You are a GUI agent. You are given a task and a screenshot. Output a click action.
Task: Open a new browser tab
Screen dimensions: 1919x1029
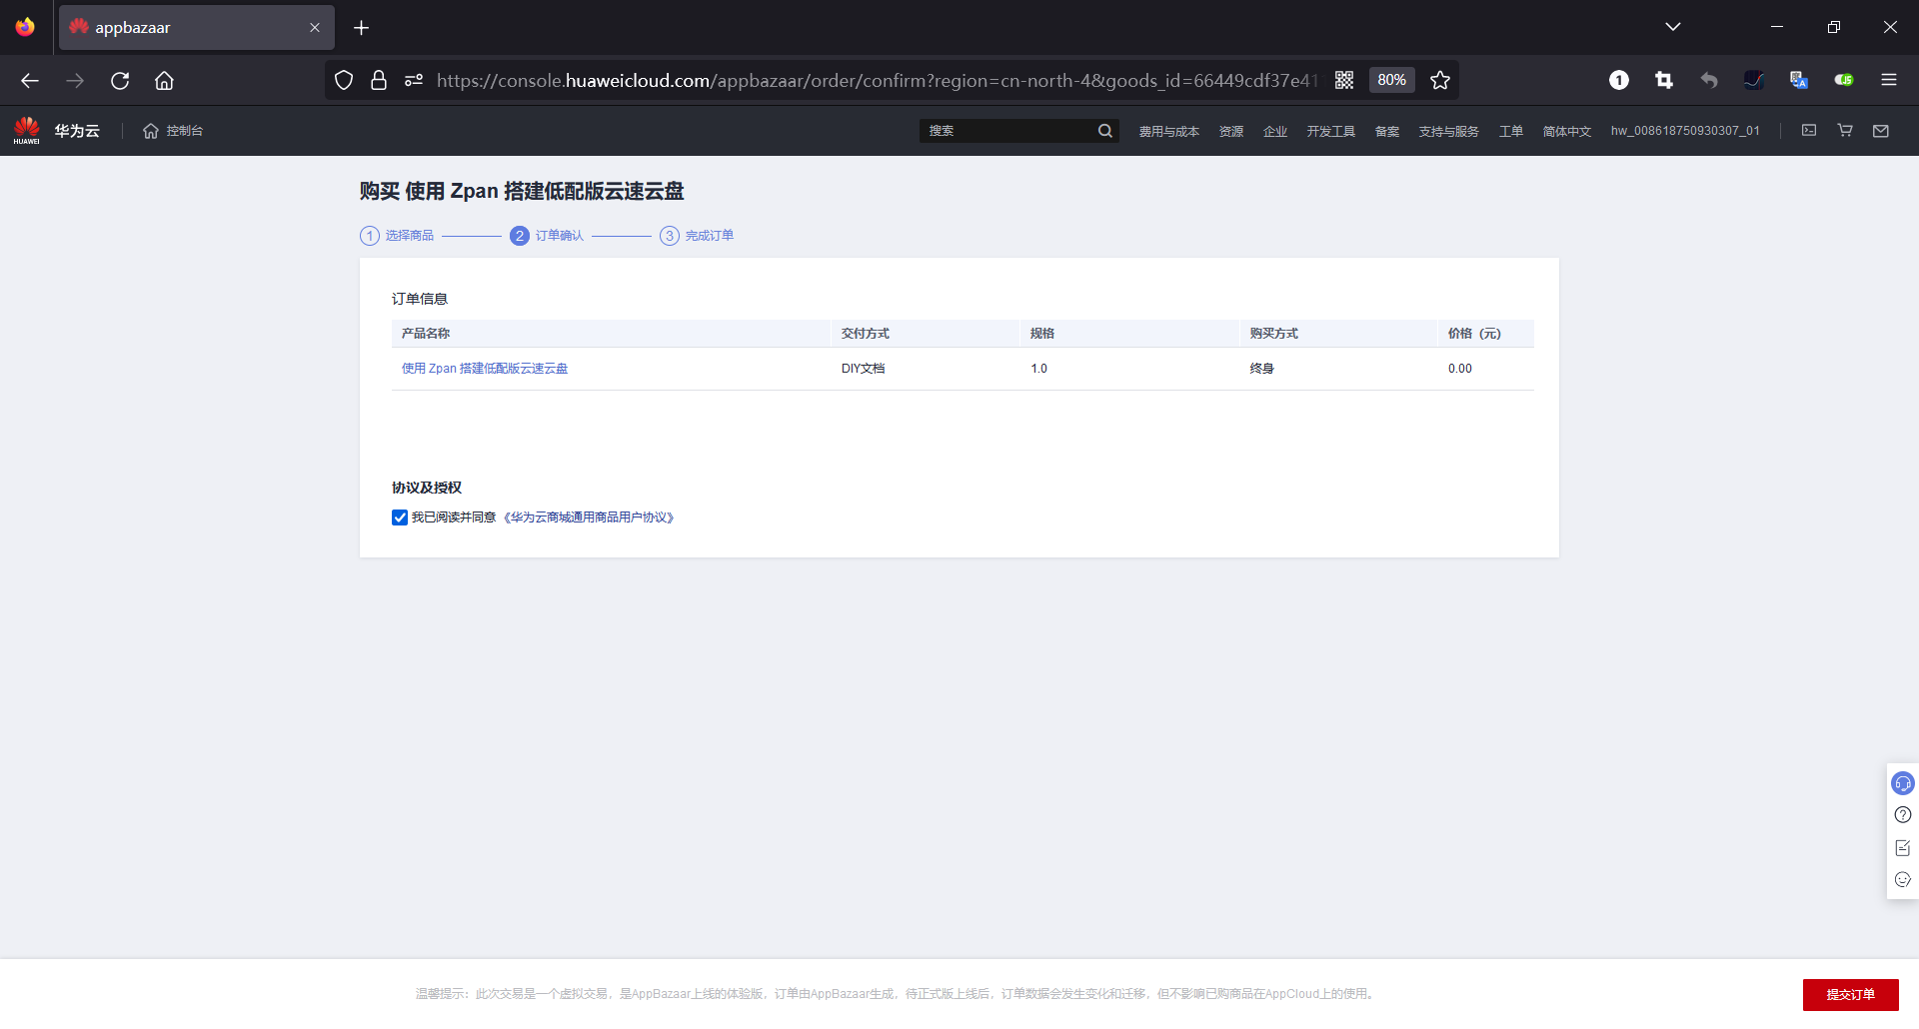(362, 28)
